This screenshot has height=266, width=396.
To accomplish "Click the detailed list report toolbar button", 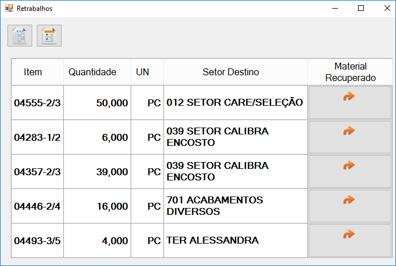I will tap(49, 36).
